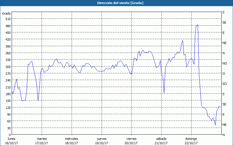Click the 'viernes' day label

131,139
